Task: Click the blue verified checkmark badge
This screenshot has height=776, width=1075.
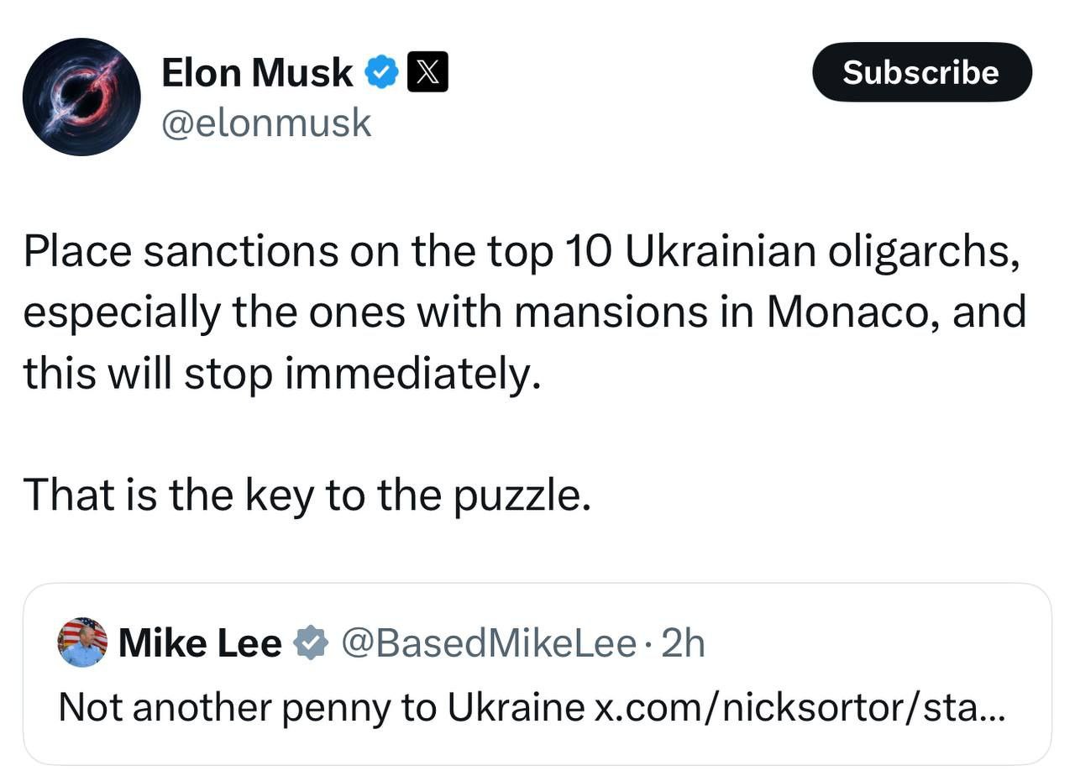Action: click(x=380, y=73)
